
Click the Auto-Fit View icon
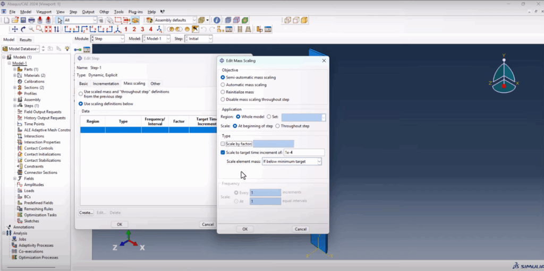point(48,30)
